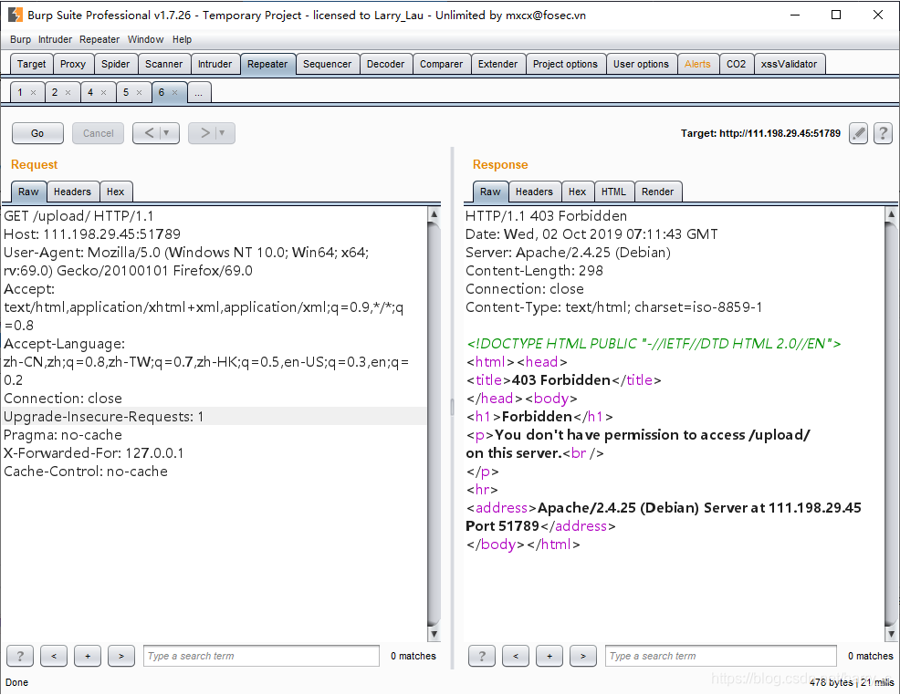Close repeater tab 1
Viewport: 900px width, 695px height.
[33, 92]
